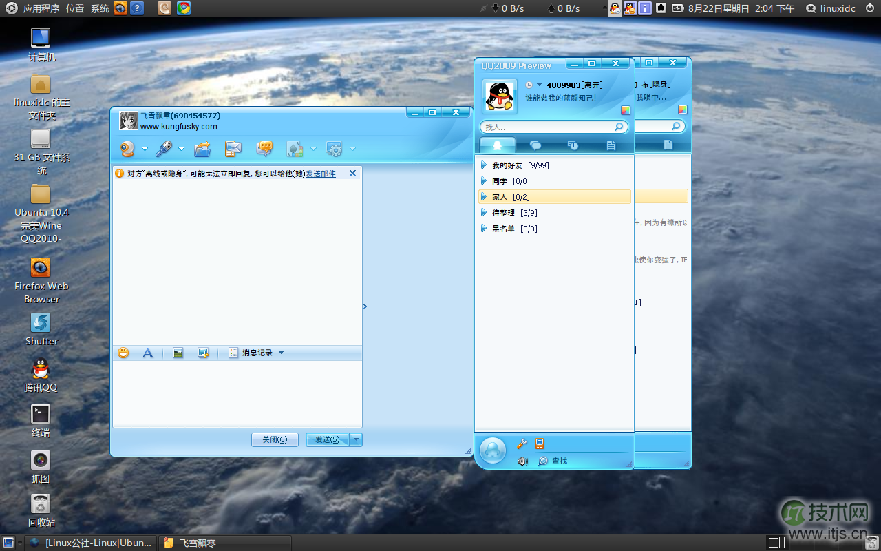Viewport: 881px width, 551px height.
Task: Click the 发送邮件 link in notice bar
Action: pos(321,174)
